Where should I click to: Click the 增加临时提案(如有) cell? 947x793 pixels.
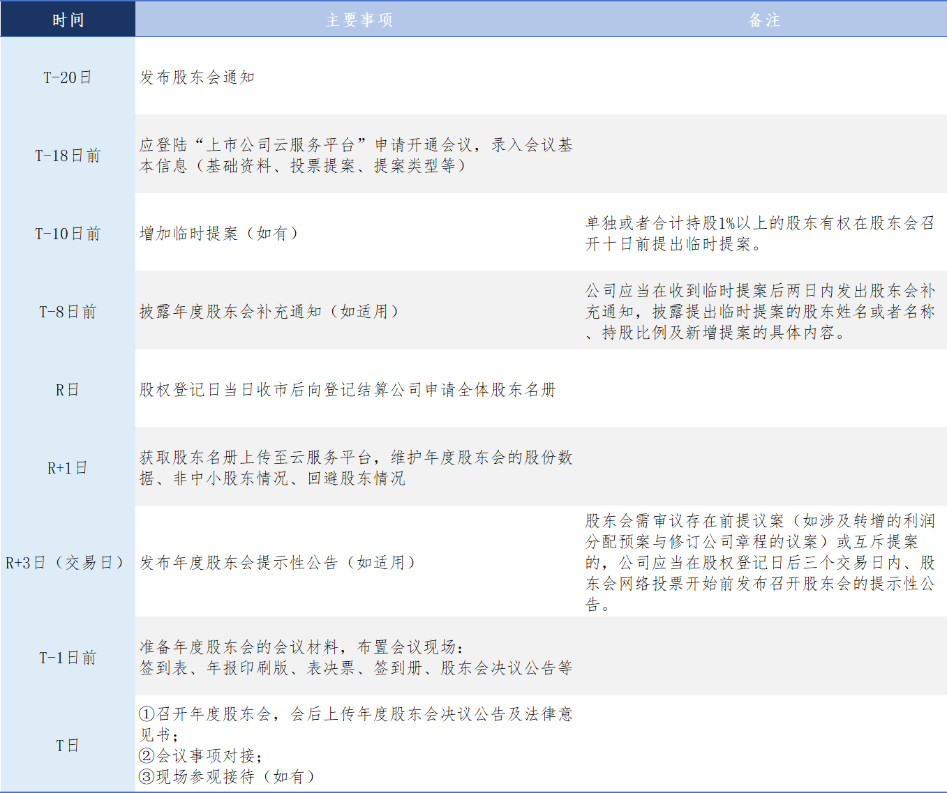point(219,234)
